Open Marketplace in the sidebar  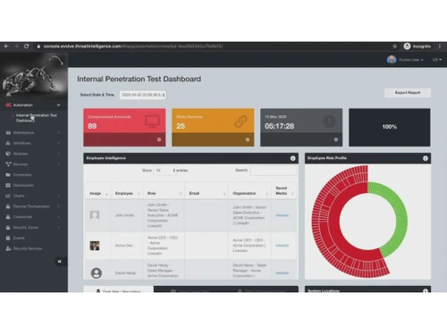(23, 132)
